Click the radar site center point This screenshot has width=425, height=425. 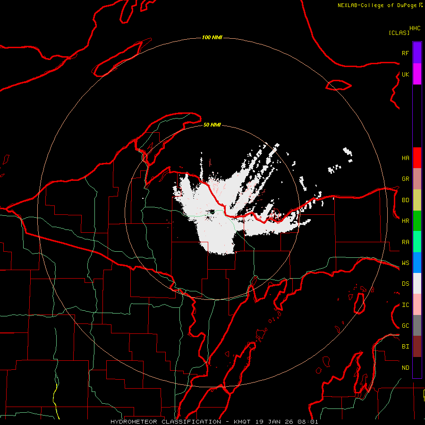click(x=212, y=212)
